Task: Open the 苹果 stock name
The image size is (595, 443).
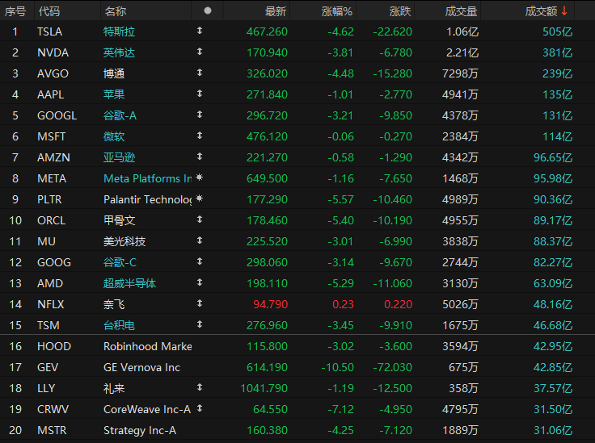Action: [x=114, y=94]
